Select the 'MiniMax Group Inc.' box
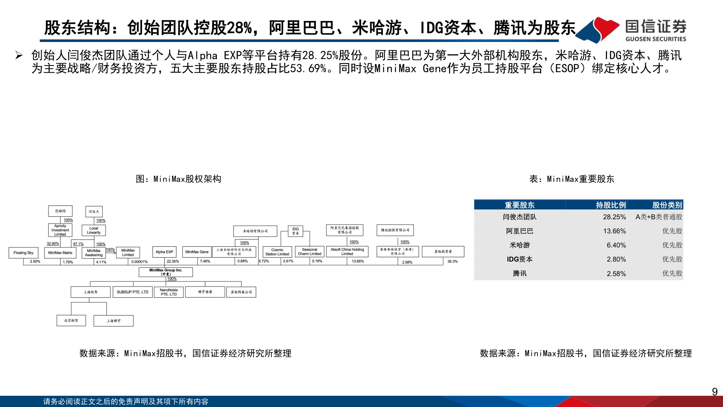Screen dimensions: 723x407 [x=166, y=272]
